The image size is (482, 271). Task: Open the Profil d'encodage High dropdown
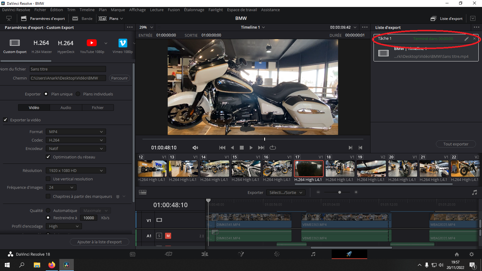(x=64, y=226)
